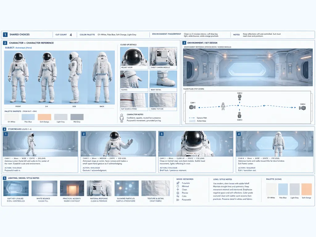Screen dimensions: 316x237
Task: Click the Practical Accents warm contrast thumbnail
Action: [x=72, y=188]
